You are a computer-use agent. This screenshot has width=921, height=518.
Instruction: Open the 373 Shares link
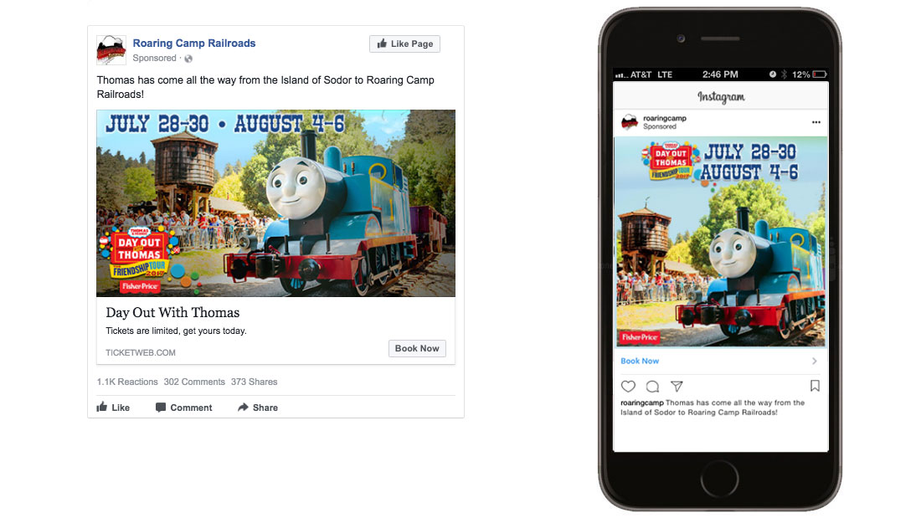(254, 382)
